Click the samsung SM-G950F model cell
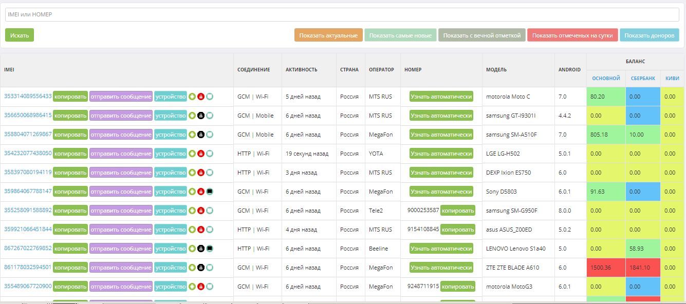This screenshot has height=304, width=686. pos(518,211)
